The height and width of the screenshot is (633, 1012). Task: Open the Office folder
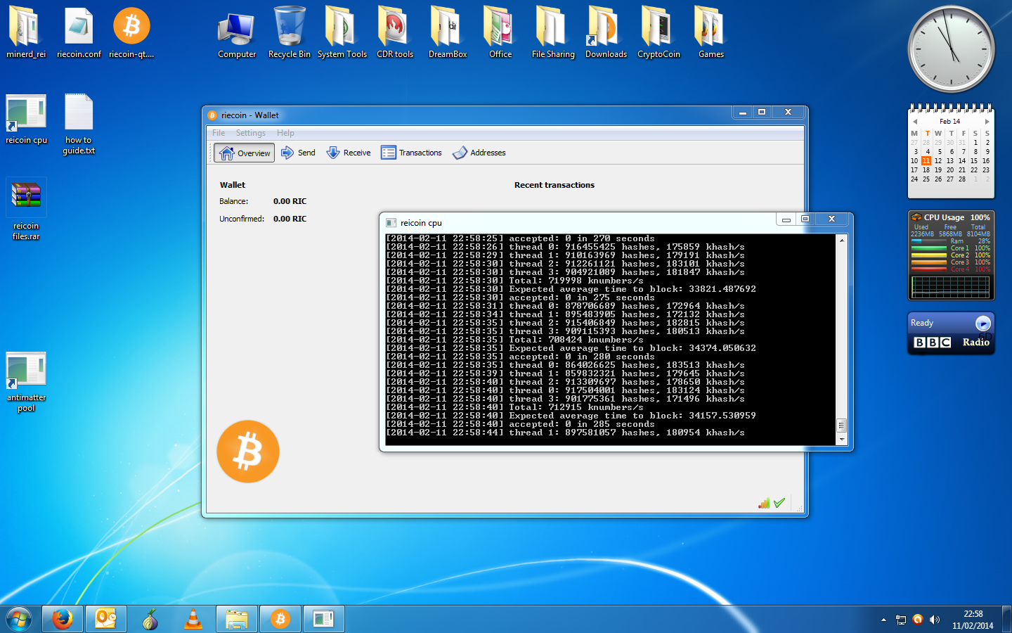coord(500,33)
